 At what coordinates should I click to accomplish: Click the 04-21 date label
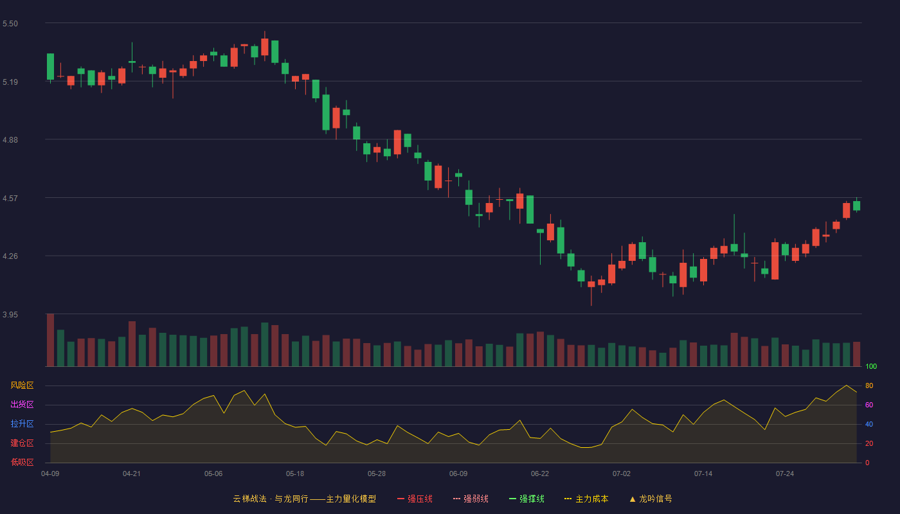(132, 474)
